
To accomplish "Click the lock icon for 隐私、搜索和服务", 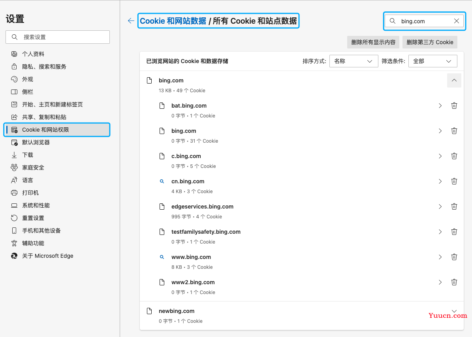I will (14, 66).
